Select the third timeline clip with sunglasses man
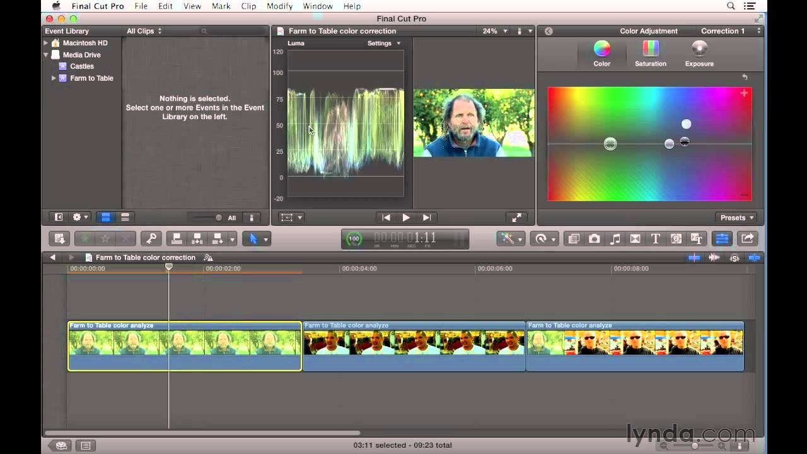This screenshot has width=807, height=454. point(635,346)
